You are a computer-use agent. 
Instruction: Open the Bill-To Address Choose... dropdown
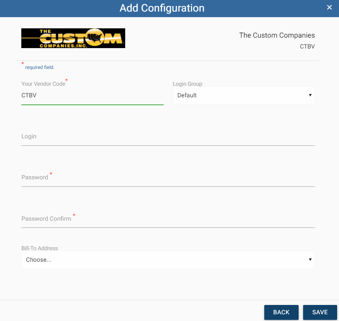coord(168,259)
